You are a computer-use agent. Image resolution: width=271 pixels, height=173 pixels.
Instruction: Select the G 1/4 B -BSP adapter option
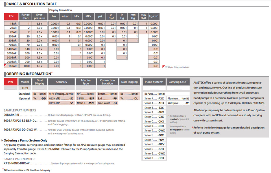[x=86, y=99]
